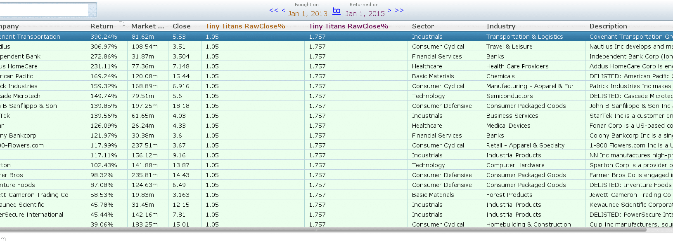The image size is (673, 243).
Task: Click the 81.62m market cap cell
Action: click(147, 37)
